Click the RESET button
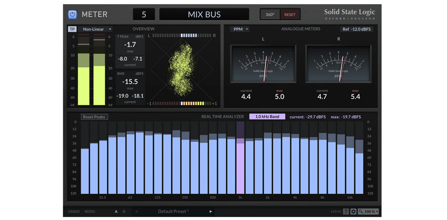Screen dimensions: 447x220 pyautogui.click(x=290, y=14)
